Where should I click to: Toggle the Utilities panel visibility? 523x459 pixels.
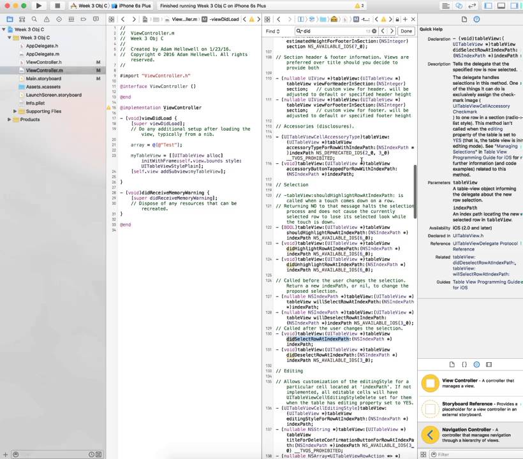pyautogui.click(x=514, y=6)
